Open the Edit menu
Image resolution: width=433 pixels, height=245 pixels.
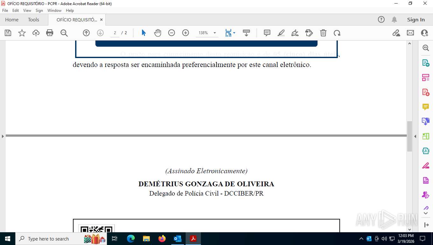16,11
